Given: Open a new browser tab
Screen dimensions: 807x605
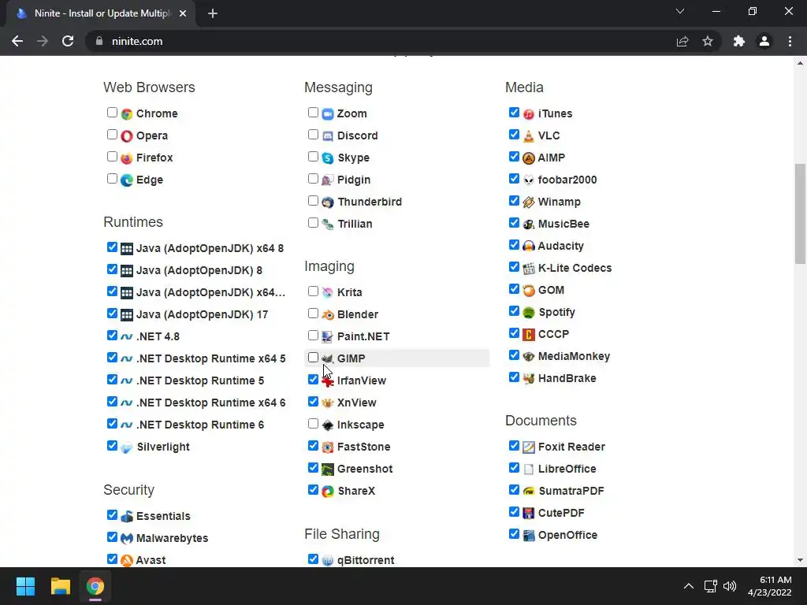Looking at the screenshot, I should [213, 13].
